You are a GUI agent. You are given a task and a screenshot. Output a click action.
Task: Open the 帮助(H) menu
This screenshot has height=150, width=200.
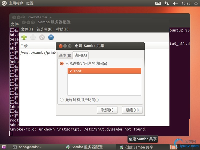point(62,29)
